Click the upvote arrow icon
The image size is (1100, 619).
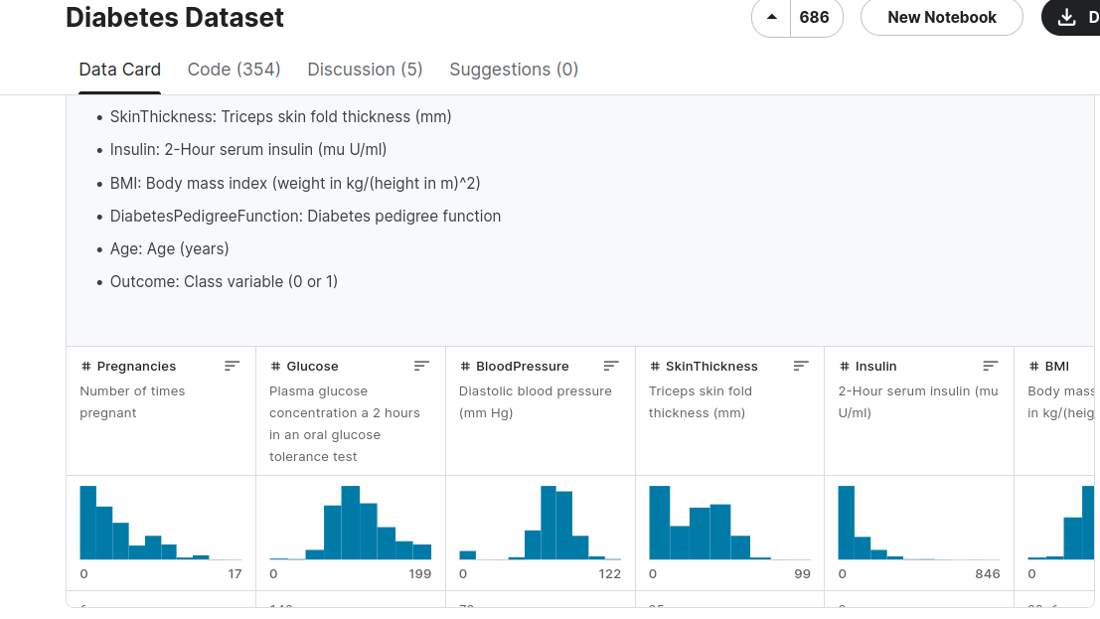(771, 17)
